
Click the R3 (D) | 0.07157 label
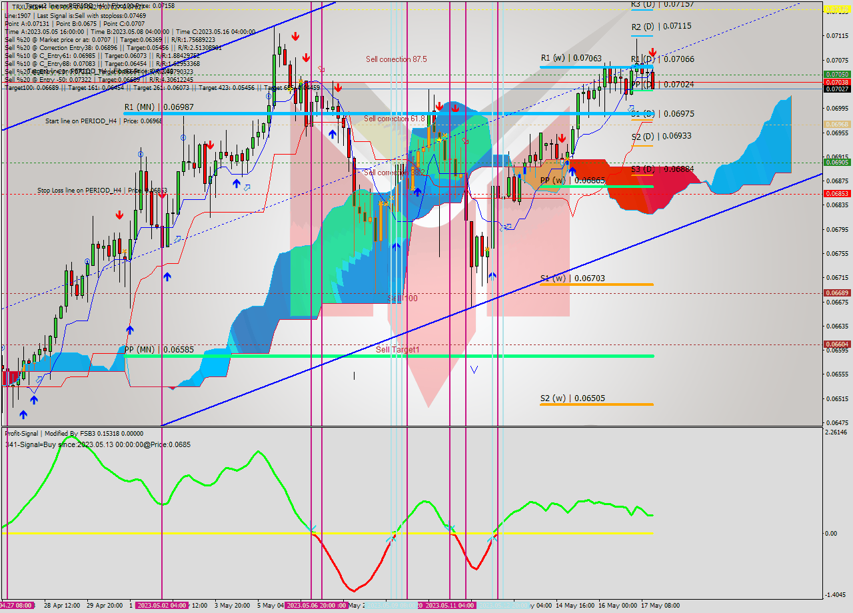tap(662, 4)
